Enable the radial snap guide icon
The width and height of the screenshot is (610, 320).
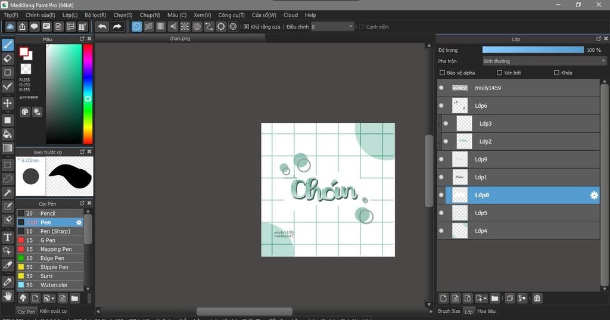(185, 26)
